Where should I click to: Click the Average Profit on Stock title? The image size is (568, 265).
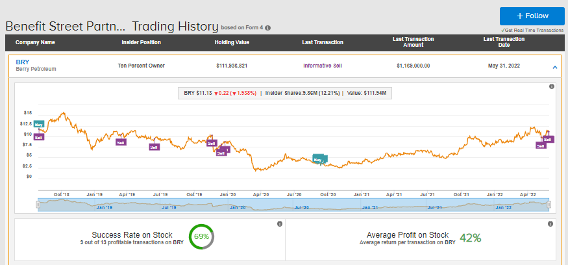coord(408,235)
